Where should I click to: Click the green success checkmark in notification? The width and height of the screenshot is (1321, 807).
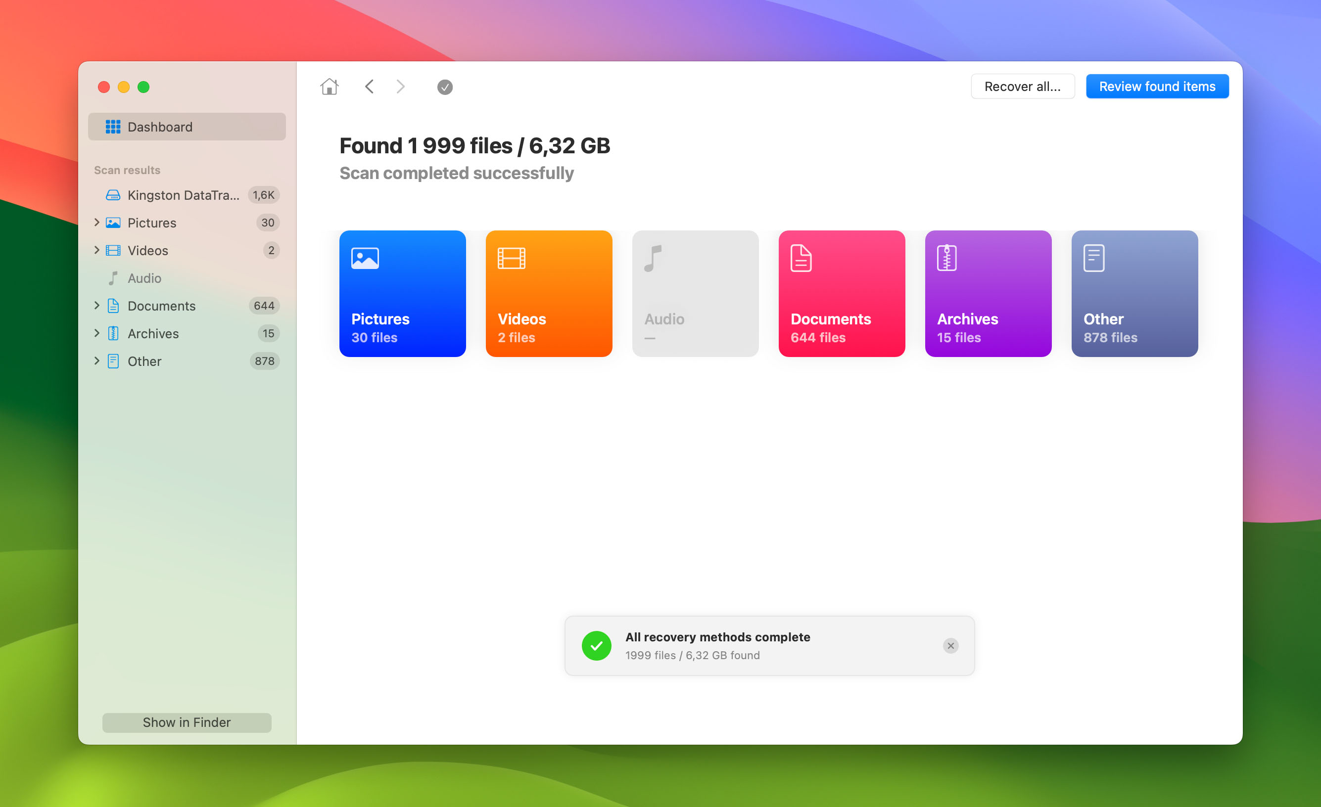point(596,646)
